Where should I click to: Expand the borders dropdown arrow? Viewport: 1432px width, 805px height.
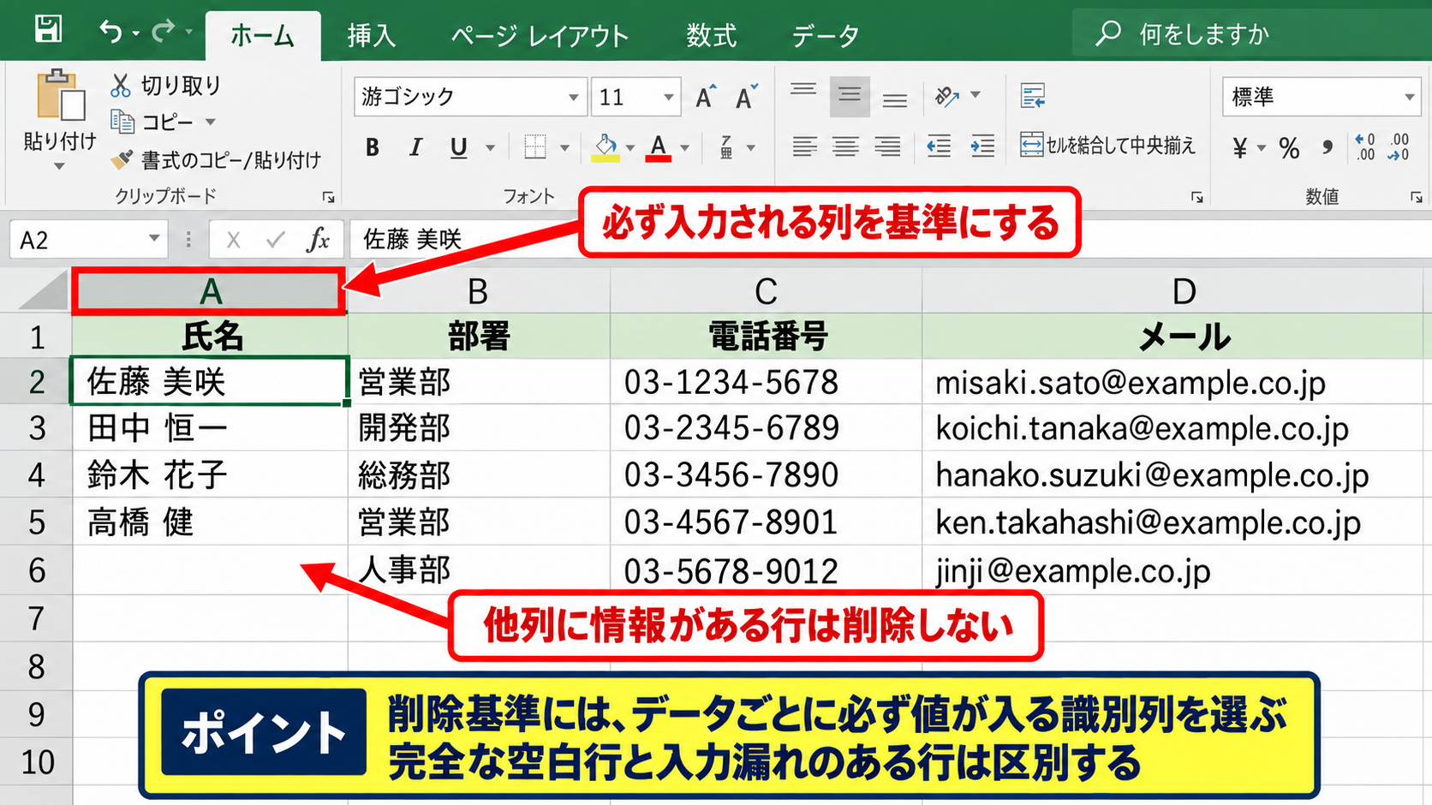coord(564,148)
